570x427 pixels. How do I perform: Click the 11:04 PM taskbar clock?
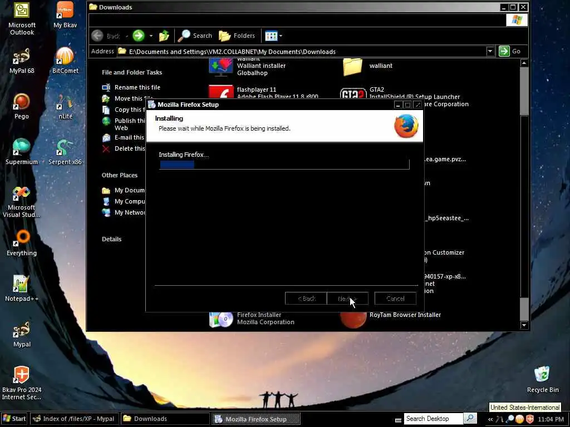click(x=551, y=419)
